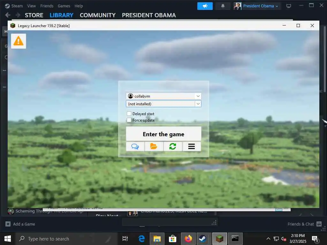The width and height of the screenshot is (327, 245).
Task: Open President Obama account dropdown menu
Action: coord(261,6)
